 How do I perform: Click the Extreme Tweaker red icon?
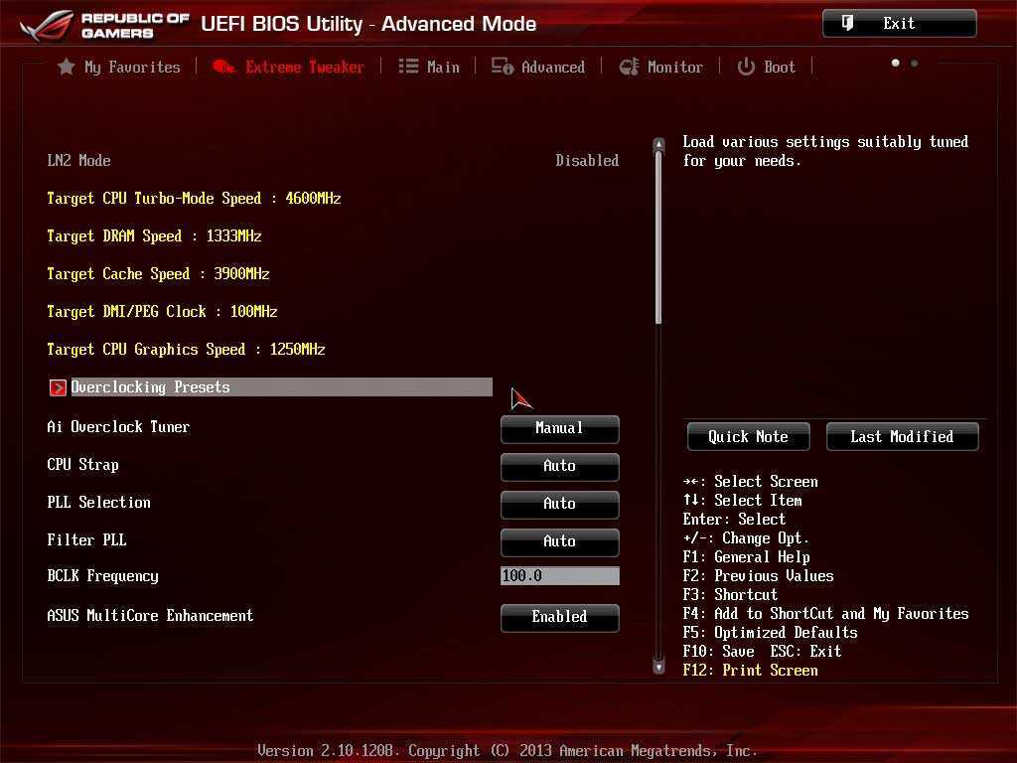tap(224, 67)
